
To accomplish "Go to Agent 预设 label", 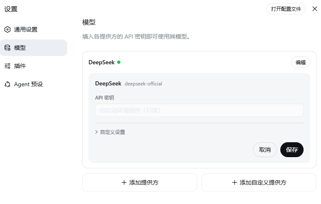I will 29,84.
